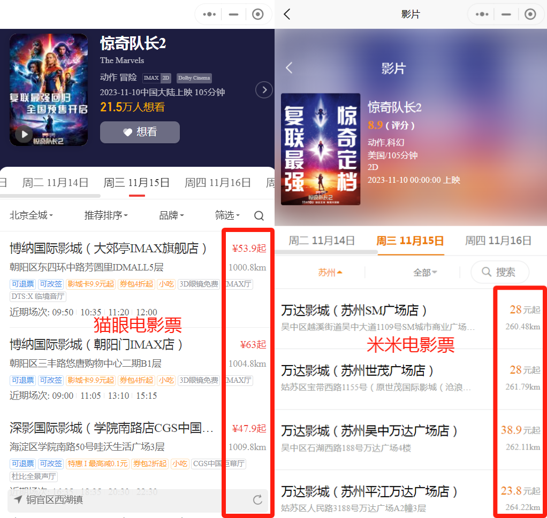The image size is (547, 518).
Task: Click the 杜比全景声厅 tag
Action: coord(34,476)
